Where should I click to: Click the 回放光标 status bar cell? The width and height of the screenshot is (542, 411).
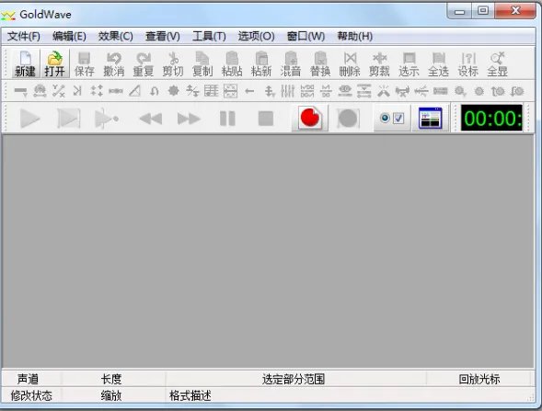[479, 379]
